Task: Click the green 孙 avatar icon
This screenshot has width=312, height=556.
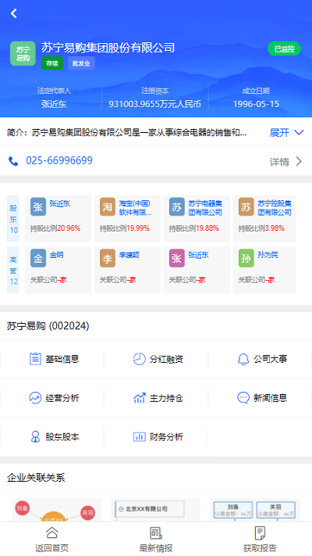Action: coord(246,259)
